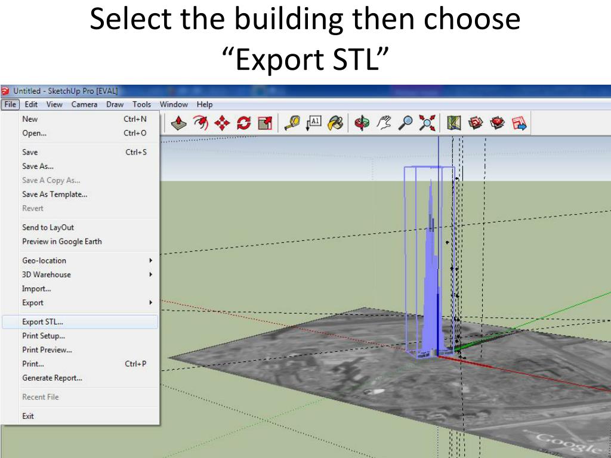Activate the Pan hand tool
The width and height of the screenshot is (611, 458).
(x=384, y=123)
